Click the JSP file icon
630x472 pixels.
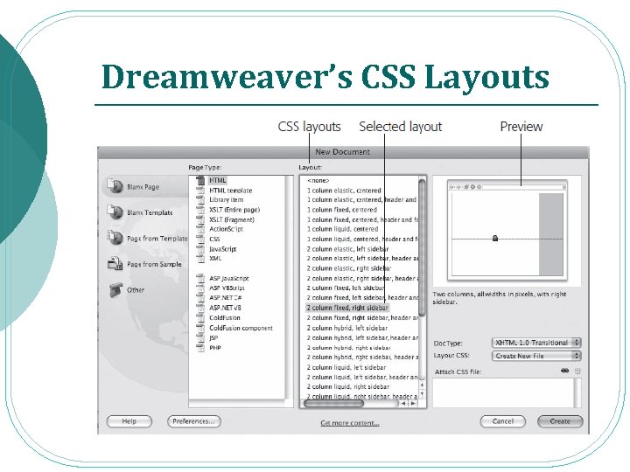tap(200, 338)
